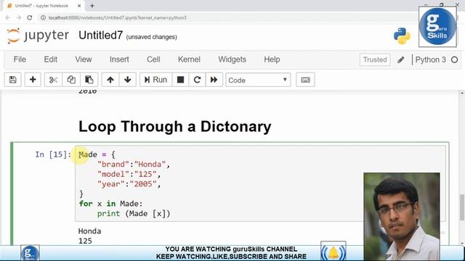
Task: Click the for x in Made line
Action: tap(110, 204)
